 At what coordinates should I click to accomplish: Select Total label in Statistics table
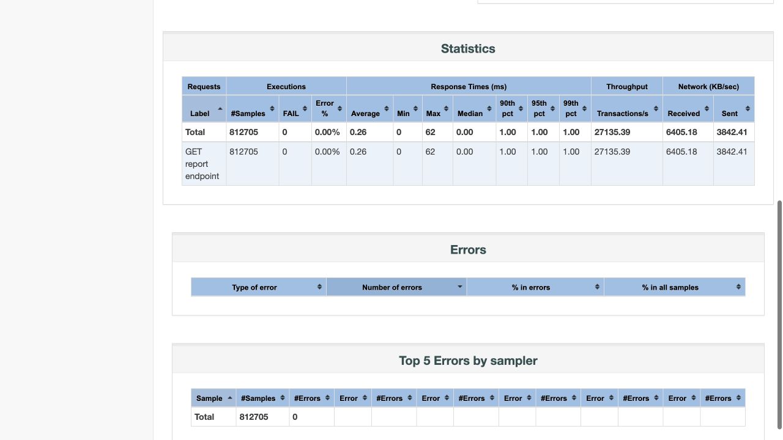[195, 132]
